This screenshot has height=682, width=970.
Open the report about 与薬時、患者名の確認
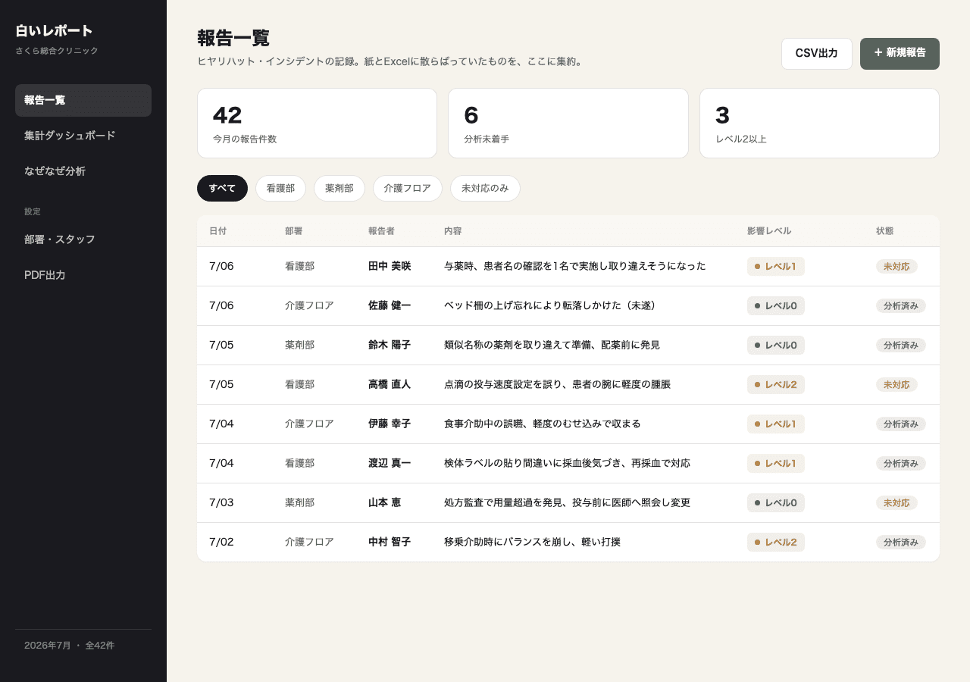coord(575,266)
